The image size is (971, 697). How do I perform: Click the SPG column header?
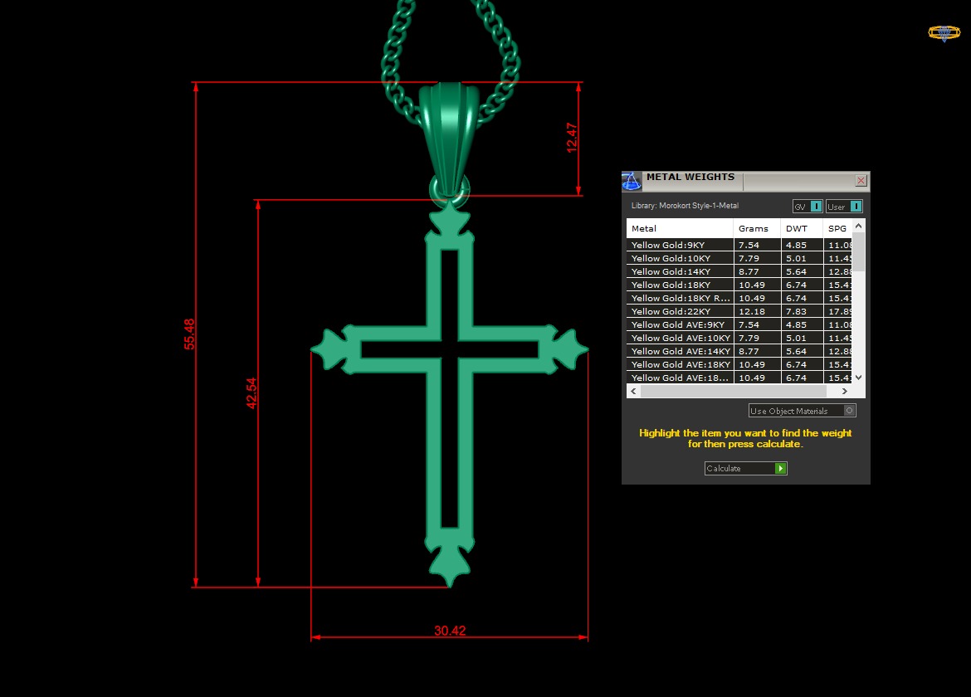(x=838, y=228)
